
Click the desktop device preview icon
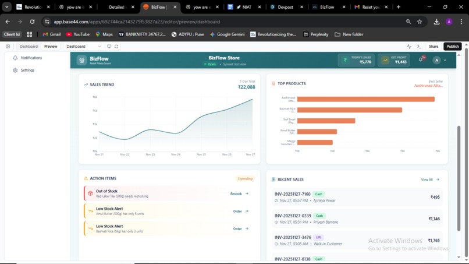(109, 47)
